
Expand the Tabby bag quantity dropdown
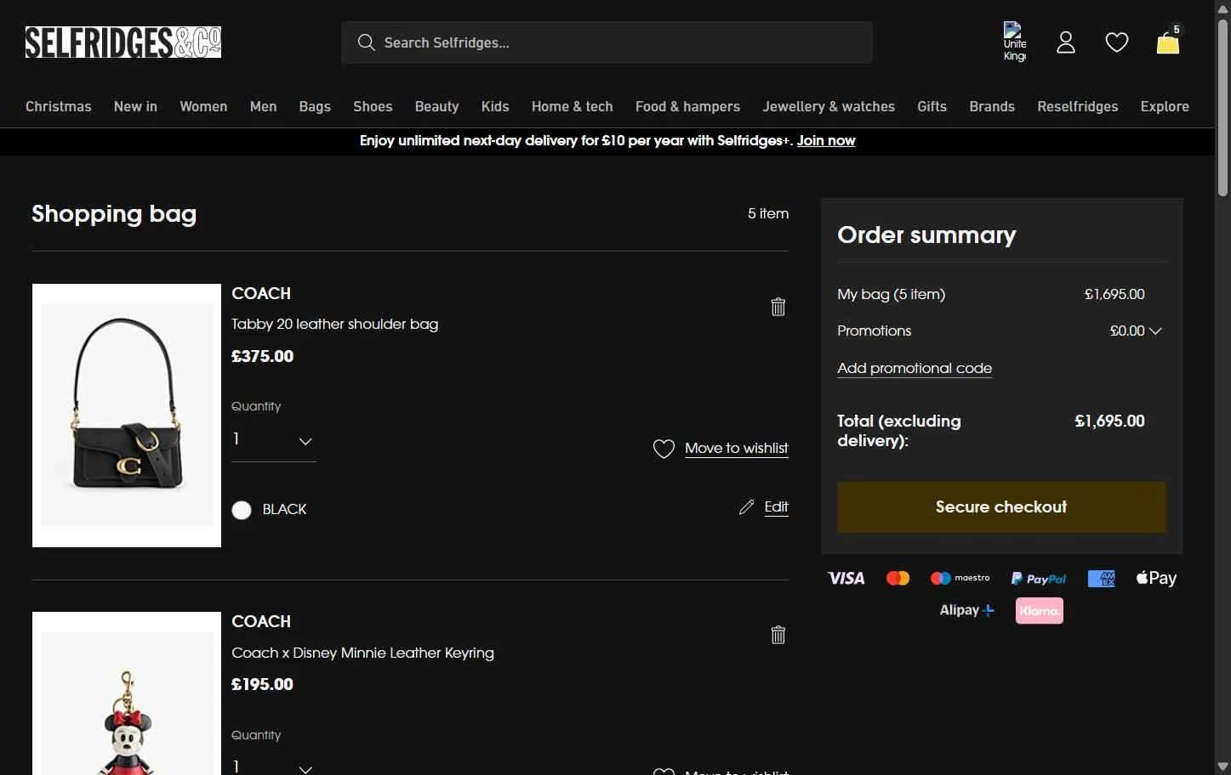tap(274, 440)
